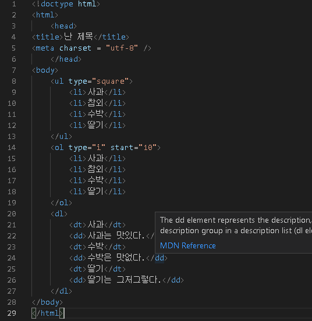The image size is (312, 321).
Task: Open the MDN Reference link
Action: (x=188, y=245)
